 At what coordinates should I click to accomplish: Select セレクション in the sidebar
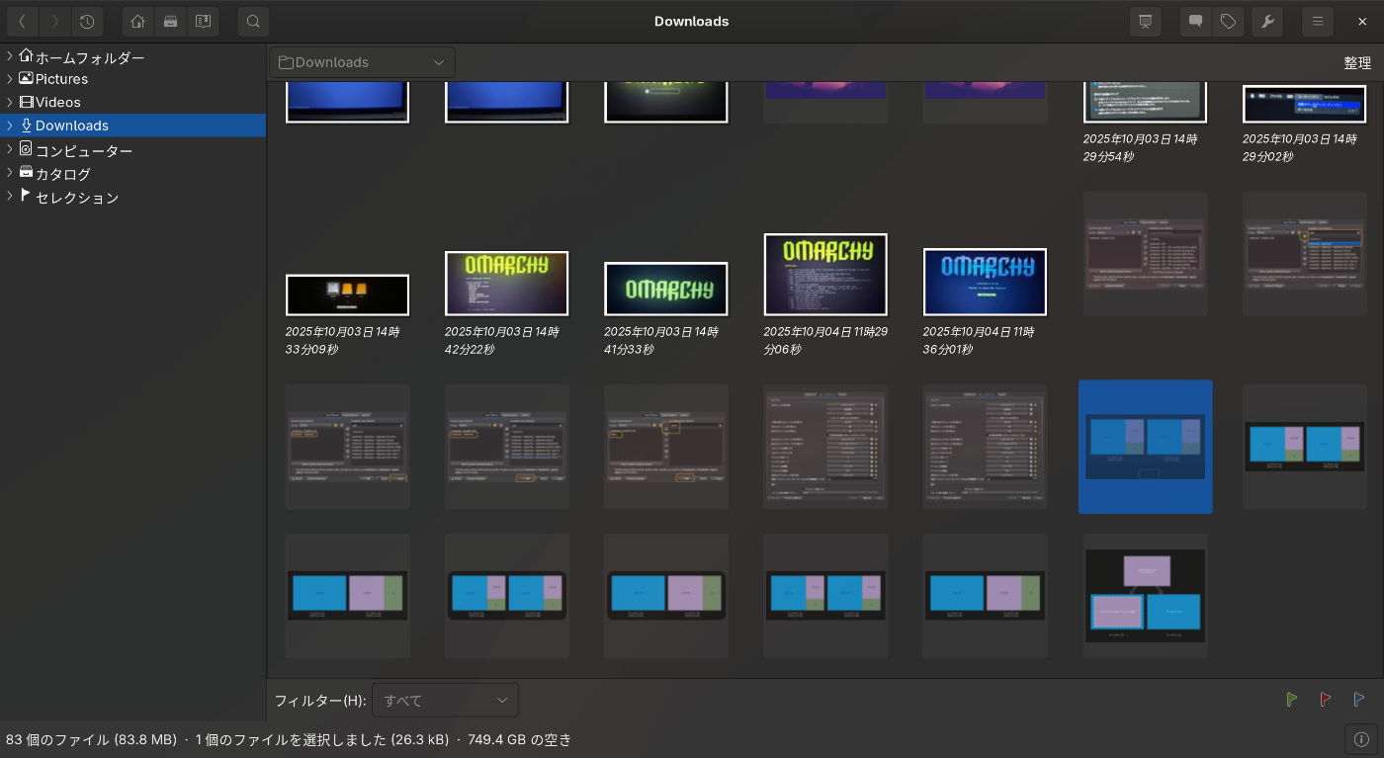click(77, 198)
